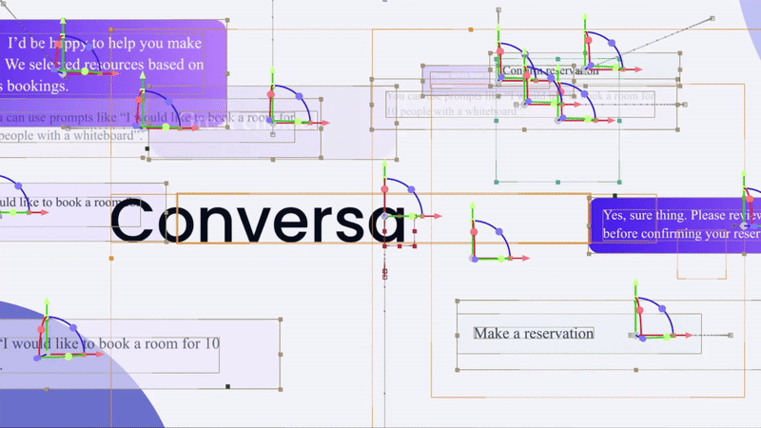
Task: Select the "Confirm reservation" label
Action: [x=549, y=70]
